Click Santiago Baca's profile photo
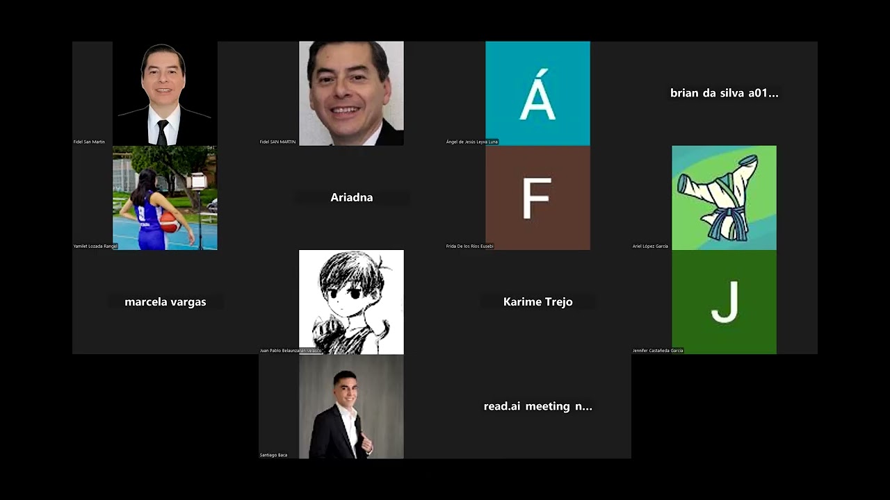 click(x=351, y=406)
